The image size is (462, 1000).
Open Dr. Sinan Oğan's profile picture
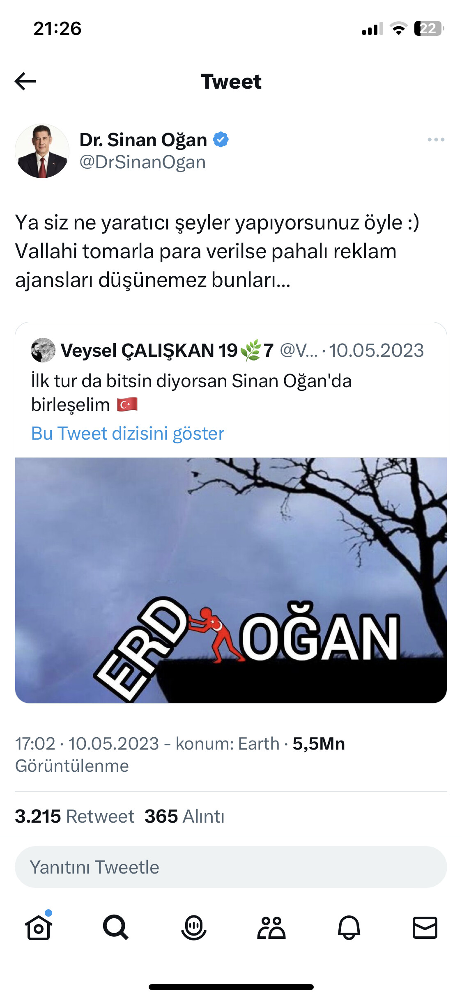click(x=42, y=151)
